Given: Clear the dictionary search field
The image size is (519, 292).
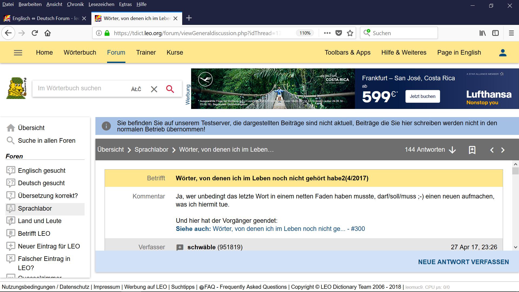Looking at the screenshot, I should (x=154, y=89).
